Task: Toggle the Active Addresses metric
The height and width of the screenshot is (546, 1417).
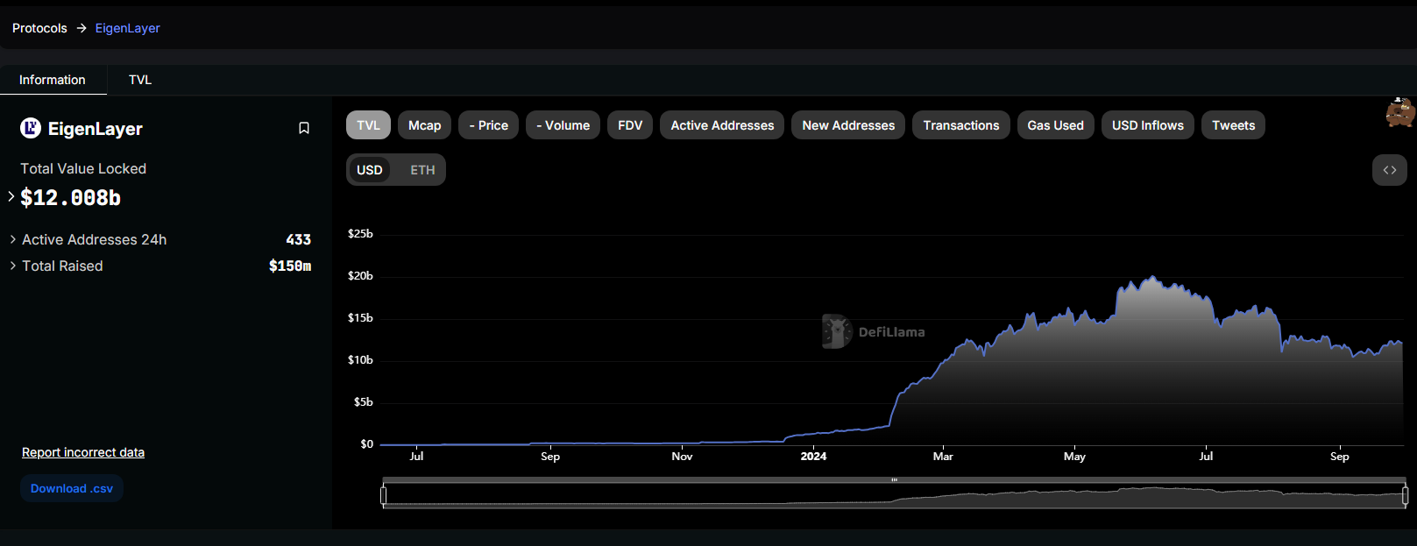Action: coord(722,125)
